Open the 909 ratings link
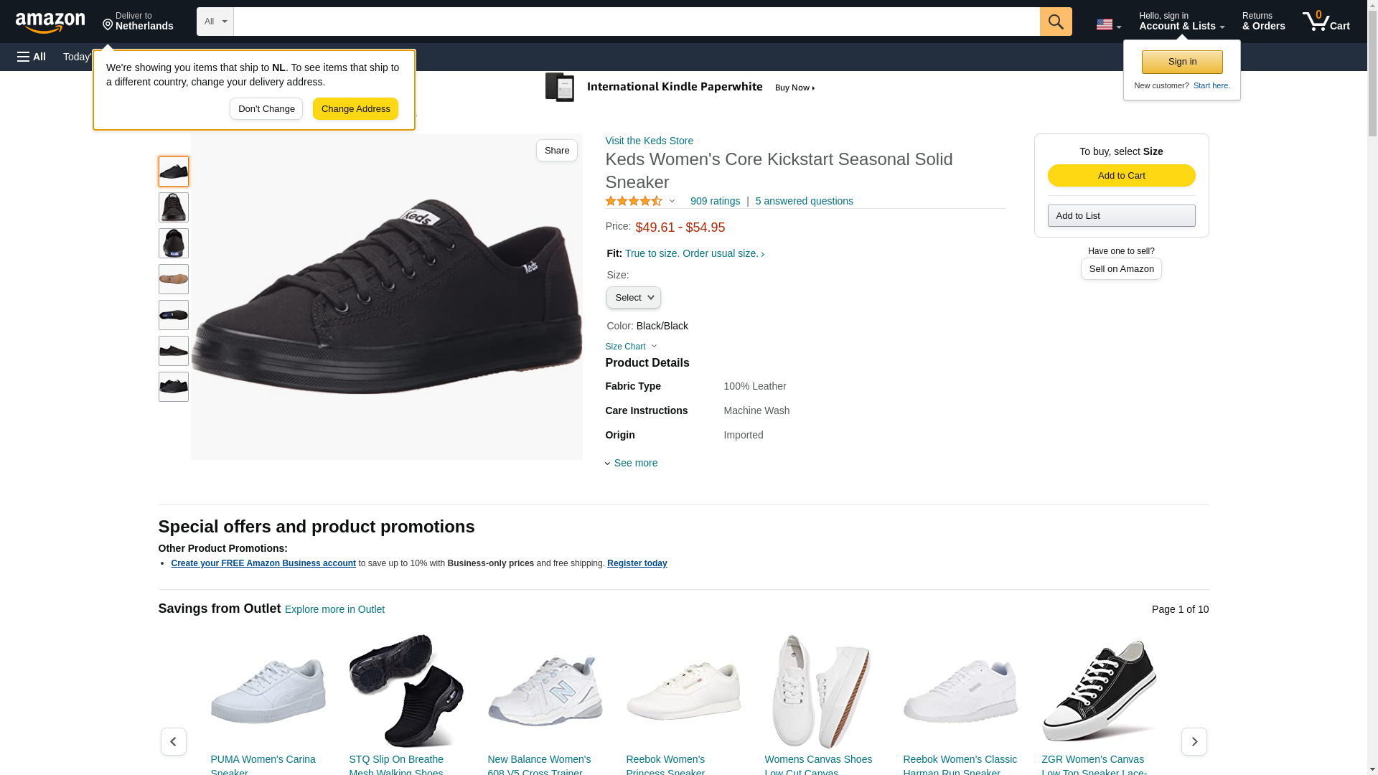The image size is (1378, 775). (x=714, y=201)
